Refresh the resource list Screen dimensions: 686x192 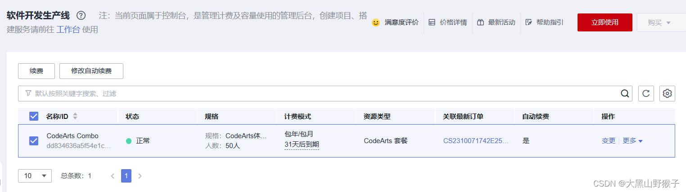tap(646, 93)
